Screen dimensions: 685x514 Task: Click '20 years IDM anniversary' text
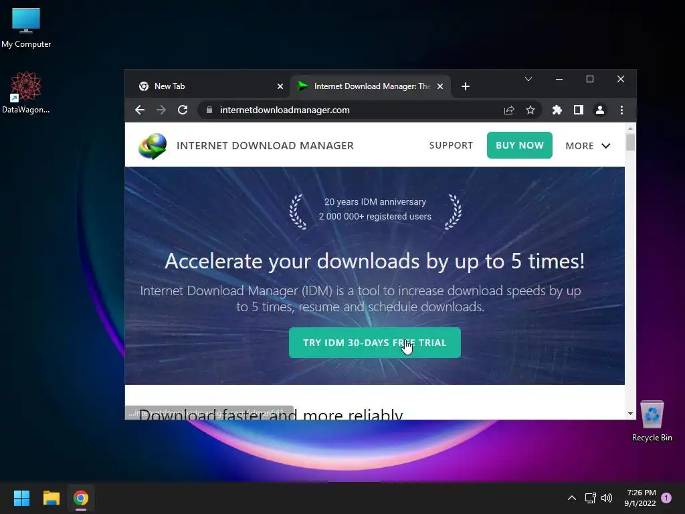tap(375, 202)
